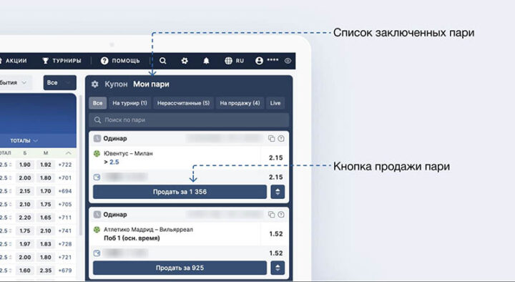The image size is (515, 282).
Task: Click Продать за 925 button
Action: pyautogui.click(x=180, y=268)
